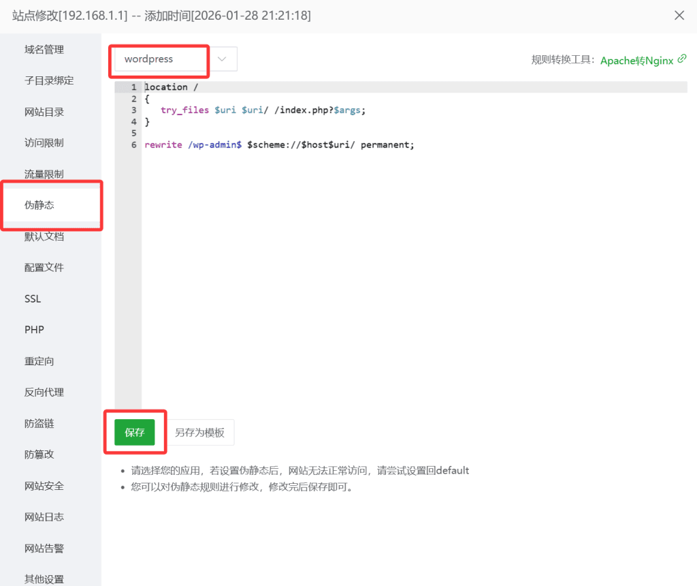This screenshot has width=697, height=586.
Task: Save the rewrite rules with 保存
Action: [x=135, y=433]
